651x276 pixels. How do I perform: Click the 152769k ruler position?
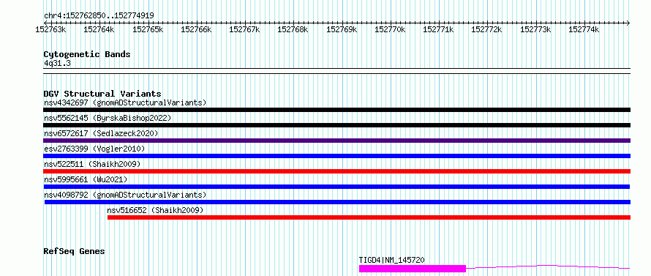342,29
